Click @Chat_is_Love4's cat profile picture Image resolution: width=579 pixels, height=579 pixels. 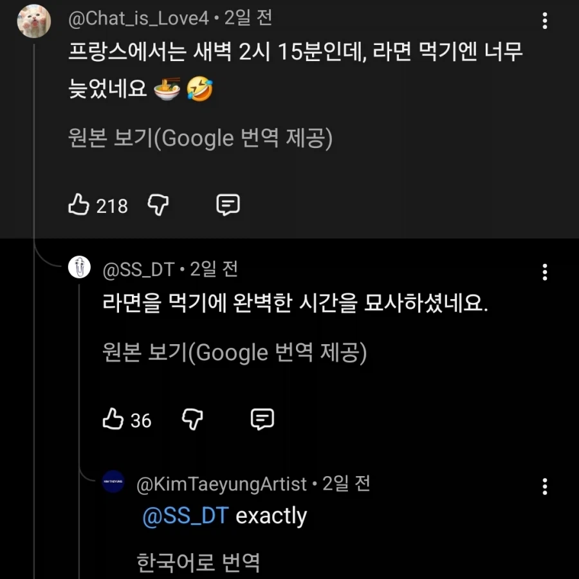(x=34, y=21)
